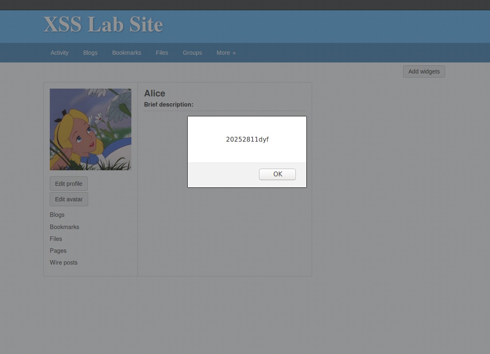Open the Activity menu item
The height and width of the screenshot is (354, 490).
coord(60,53)
